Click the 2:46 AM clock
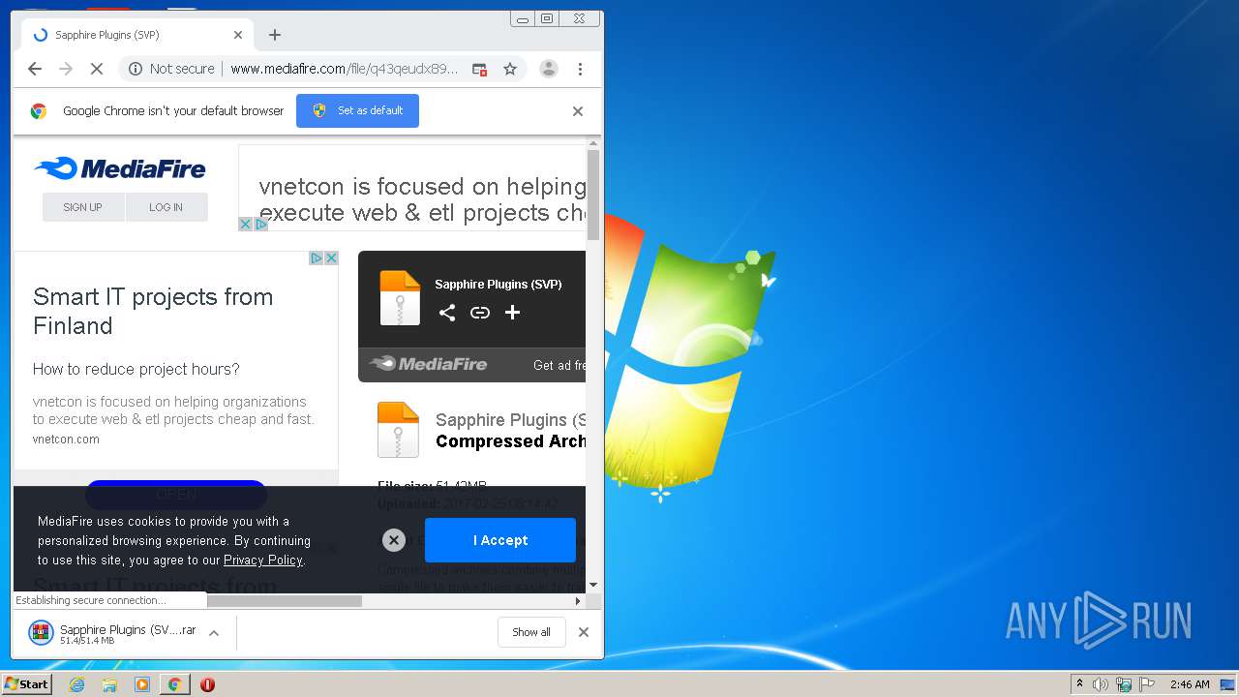The width and height of the screenshot is (1239, 697). tap(1190, 684)
